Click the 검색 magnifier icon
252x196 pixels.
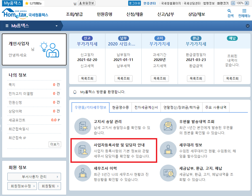[230, 11]
